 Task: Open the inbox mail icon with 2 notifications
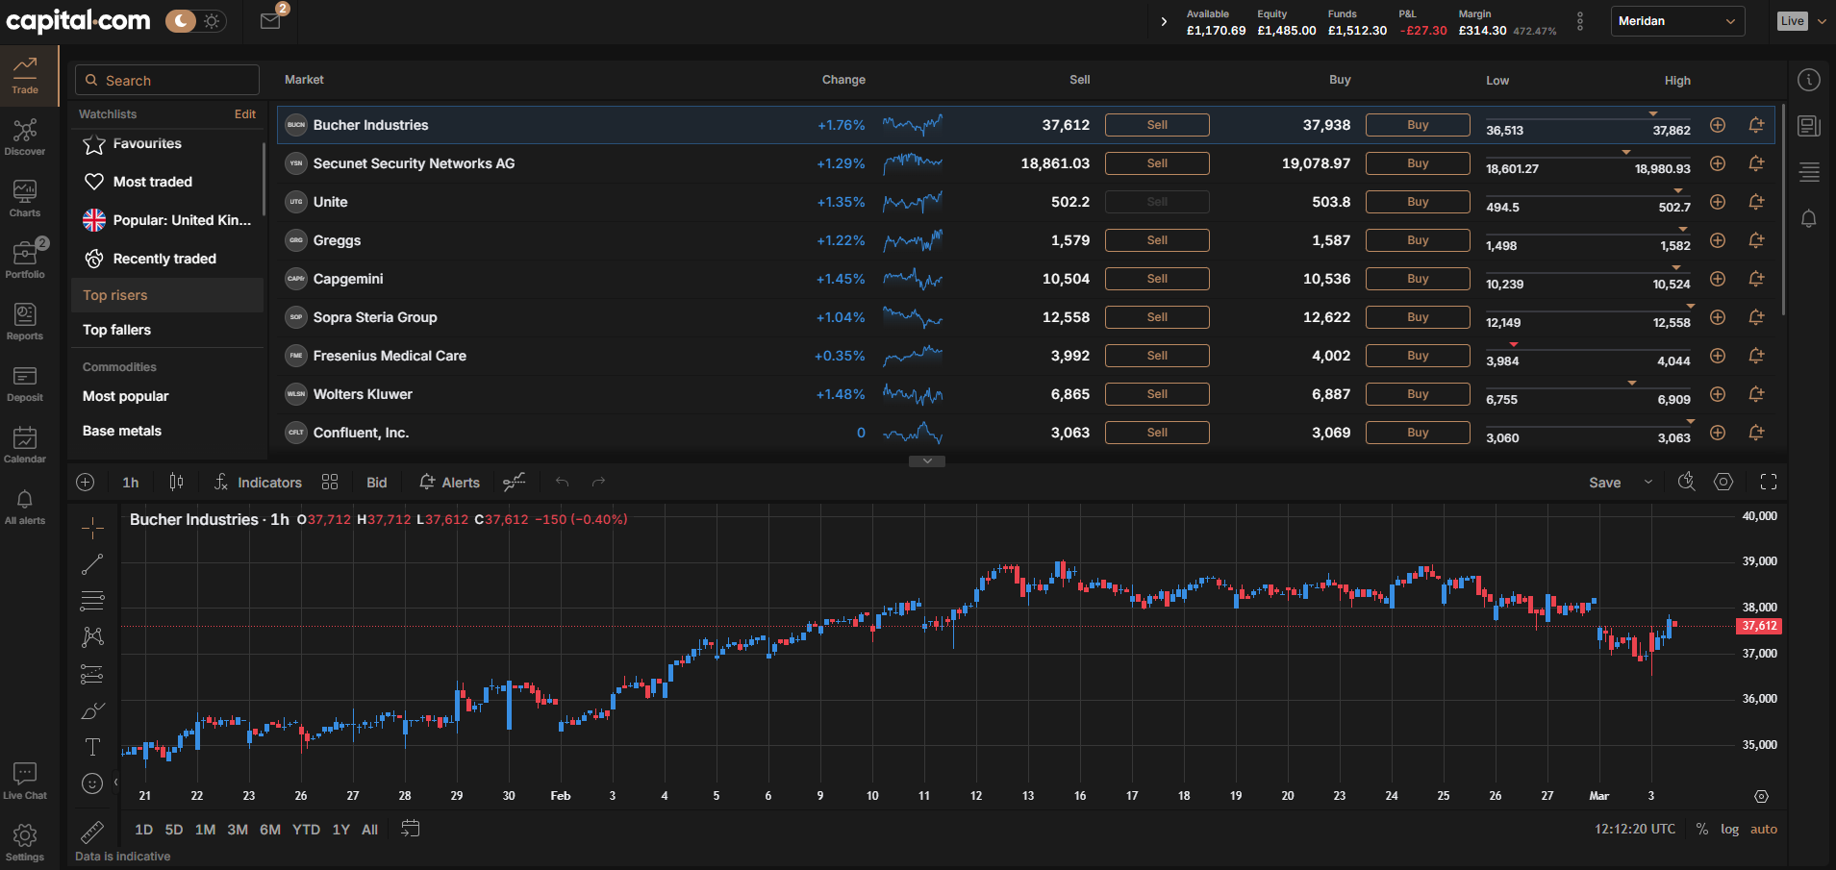tap(268, 20)
